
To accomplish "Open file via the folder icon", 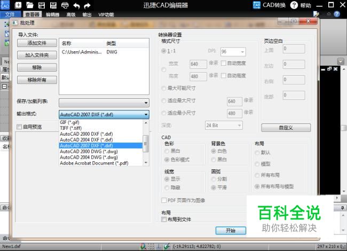I will [x=30, y=5].
